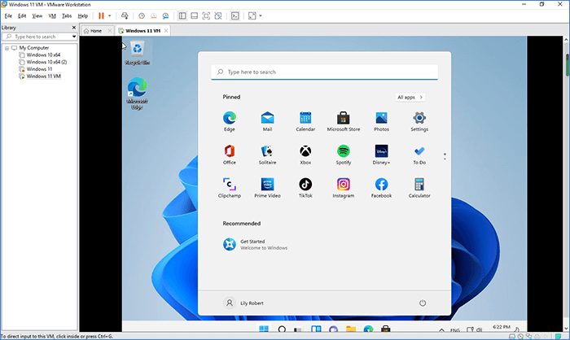Image resolution: width=570 pixels, height=340 pixels.
Task: Open Microsoft Store pinned app
Action: (343, 118)
